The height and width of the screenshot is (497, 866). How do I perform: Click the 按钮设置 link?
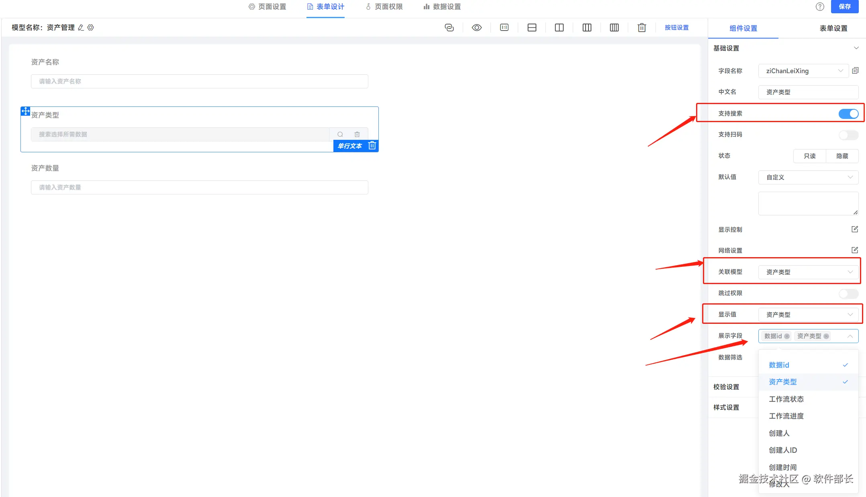[676, 28]
